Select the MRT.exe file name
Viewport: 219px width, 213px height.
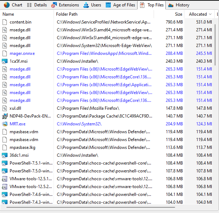[18, 124]
